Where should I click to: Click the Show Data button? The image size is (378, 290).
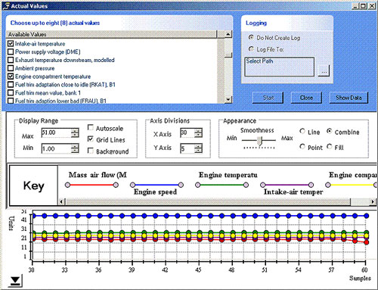[x=349, y=98]
